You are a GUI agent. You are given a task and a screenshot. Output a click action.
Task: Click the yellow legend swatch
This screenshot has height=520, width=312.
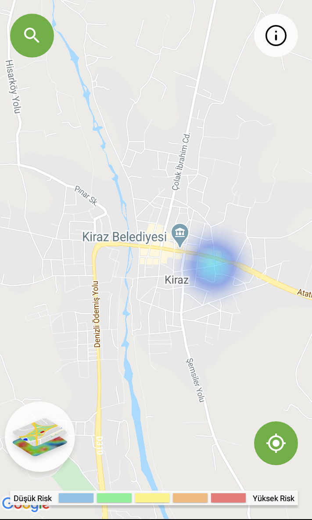tap(152, 498)
